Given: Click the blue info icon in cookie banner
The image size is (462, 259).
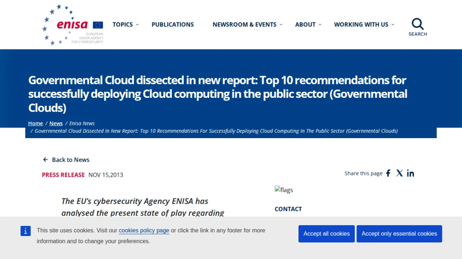Looking at the screenshot, I should click(x=25, y=231).
